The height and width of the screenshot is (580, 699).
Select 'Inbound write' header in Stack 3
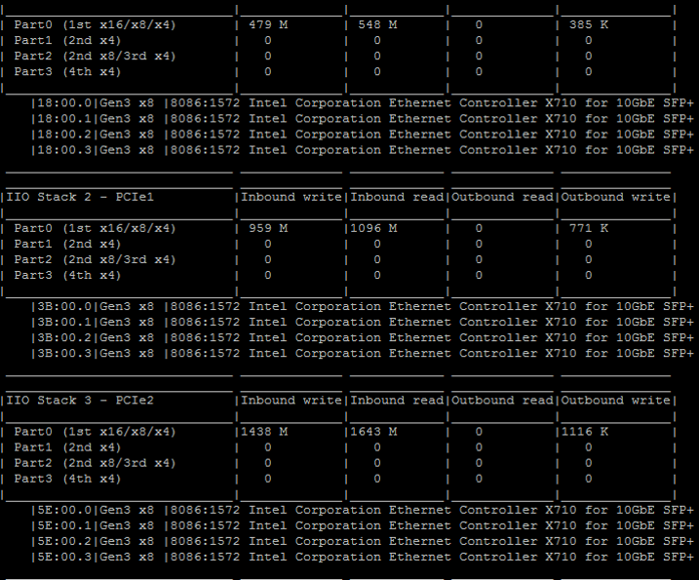pos(291,401)
